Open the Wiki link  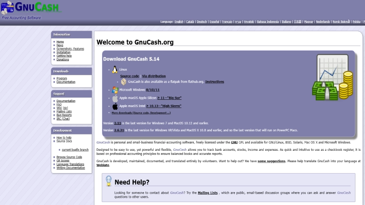(59, 108)
